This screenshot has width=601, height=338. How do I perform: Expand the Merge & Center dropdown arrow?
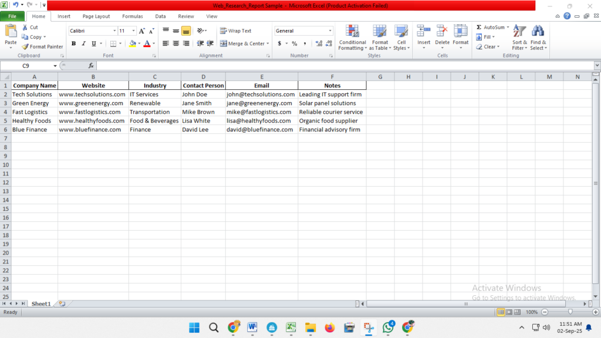coord(268,43)
